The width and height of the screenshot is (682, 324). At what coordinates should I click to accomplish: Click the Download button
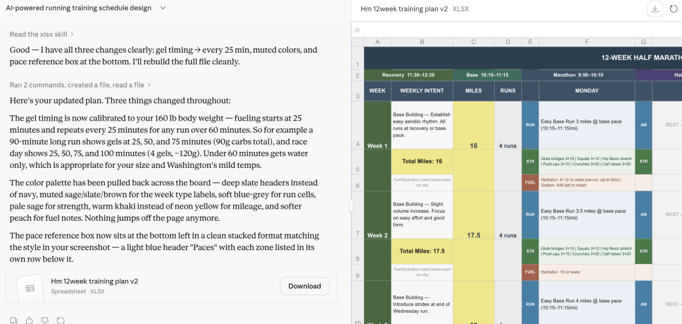click(x=305, y=286)
